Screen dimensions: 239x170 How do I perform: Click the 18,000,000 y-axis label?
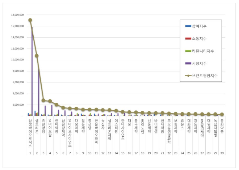point(17,15)
